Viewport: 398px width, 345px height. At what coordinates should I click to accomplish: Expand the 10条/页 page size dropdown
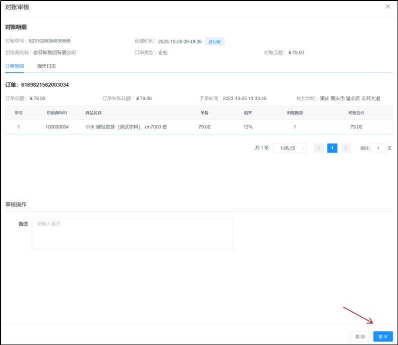click(290, 148)
